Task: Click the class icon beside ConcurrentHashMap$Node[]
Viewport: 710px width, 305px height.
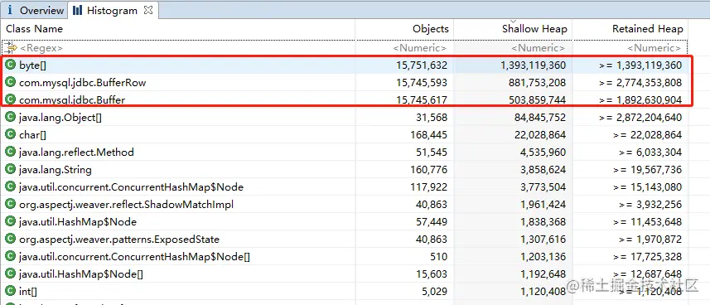Action: tap(11, 256)
